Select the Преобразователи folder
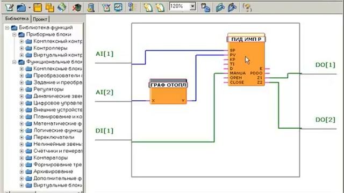344x193 pixels. 58,76
